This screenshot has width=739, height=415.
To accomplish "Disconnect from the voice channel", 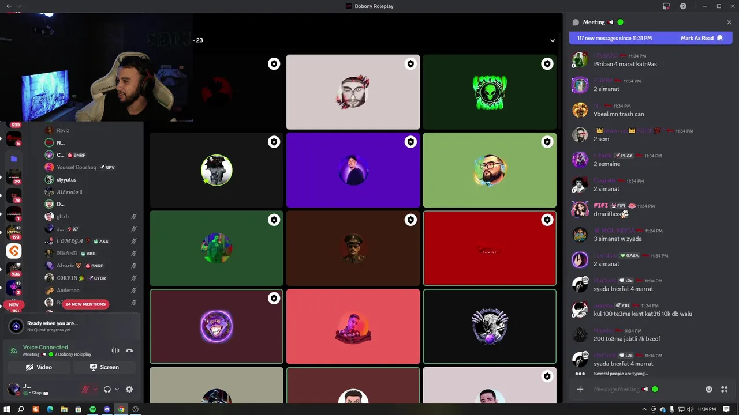I will [129, 350].
